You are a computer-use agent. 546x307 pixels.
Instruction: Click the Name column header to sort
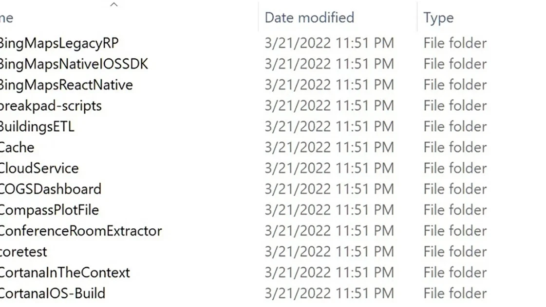pyautogui.click(x=6, y=17)
